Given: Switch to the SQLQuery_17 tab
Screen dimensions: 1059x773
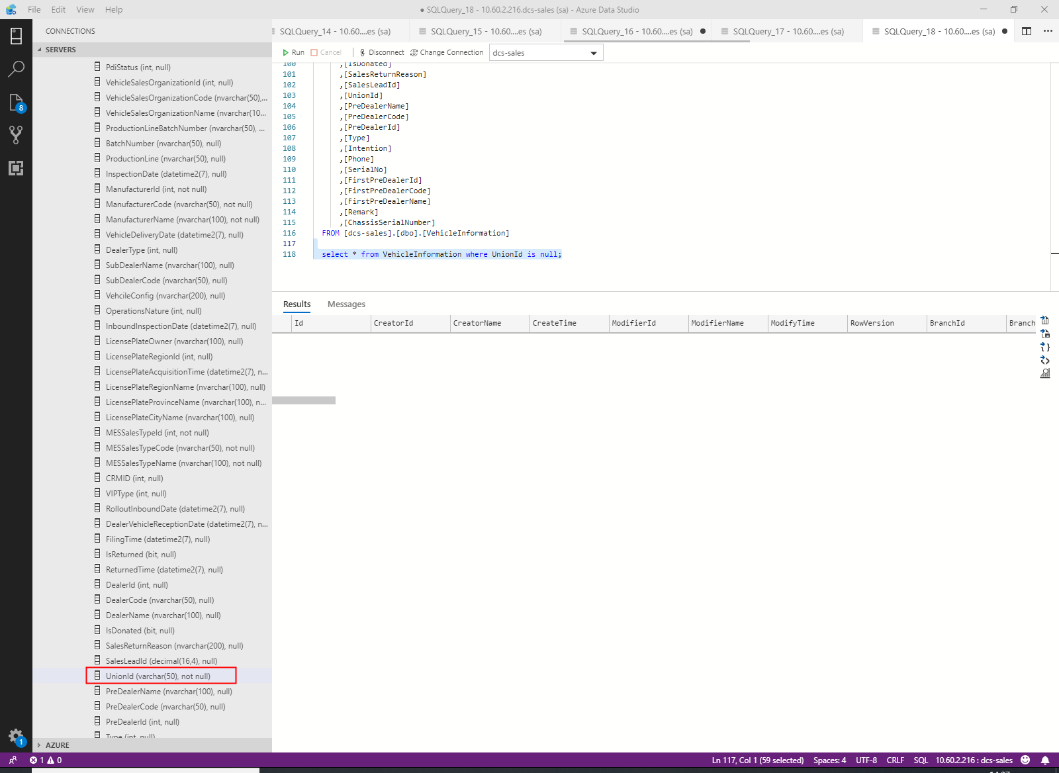Looking at the screenshot, I should [x=788, y=31].
